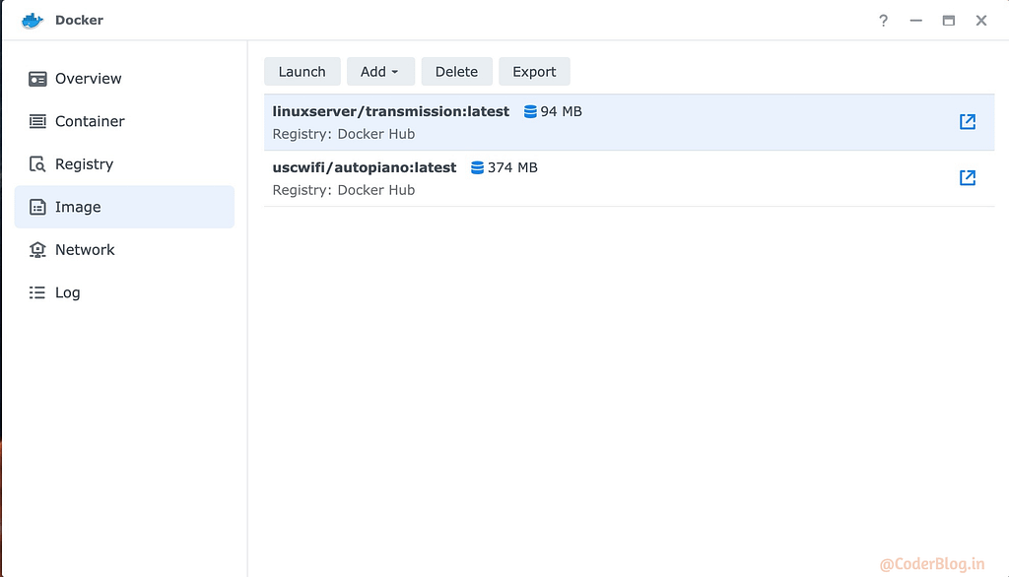Minimize the Docker window
Screen dimensions: 1009x577
(915, 21)
